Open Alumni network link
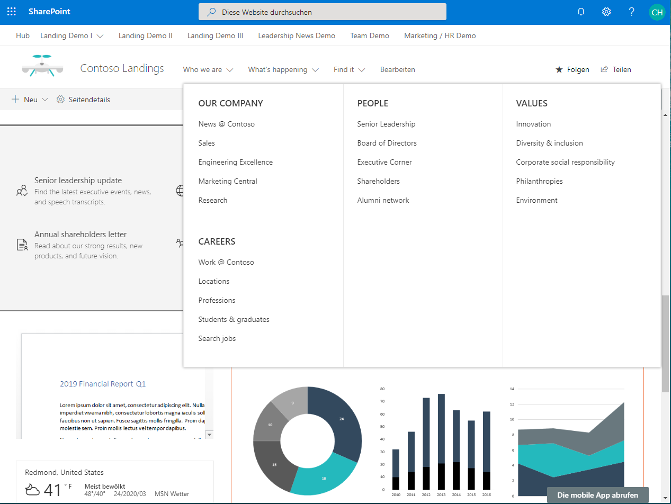The height and width of the screenshot is (504, 671). 383,200
